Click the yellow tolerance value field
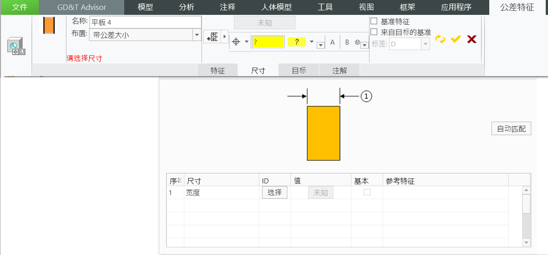 [268, 42]
